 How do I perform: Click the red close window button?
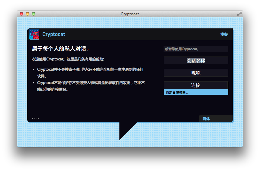(x=21, y=14)
